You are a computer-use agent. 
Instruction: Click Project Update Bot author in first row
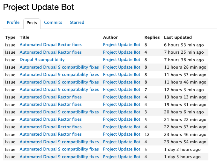coord(122,45)
